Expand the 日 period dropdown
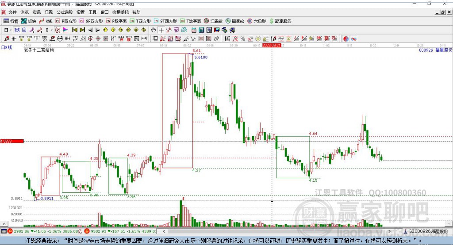 coord(11,30)
